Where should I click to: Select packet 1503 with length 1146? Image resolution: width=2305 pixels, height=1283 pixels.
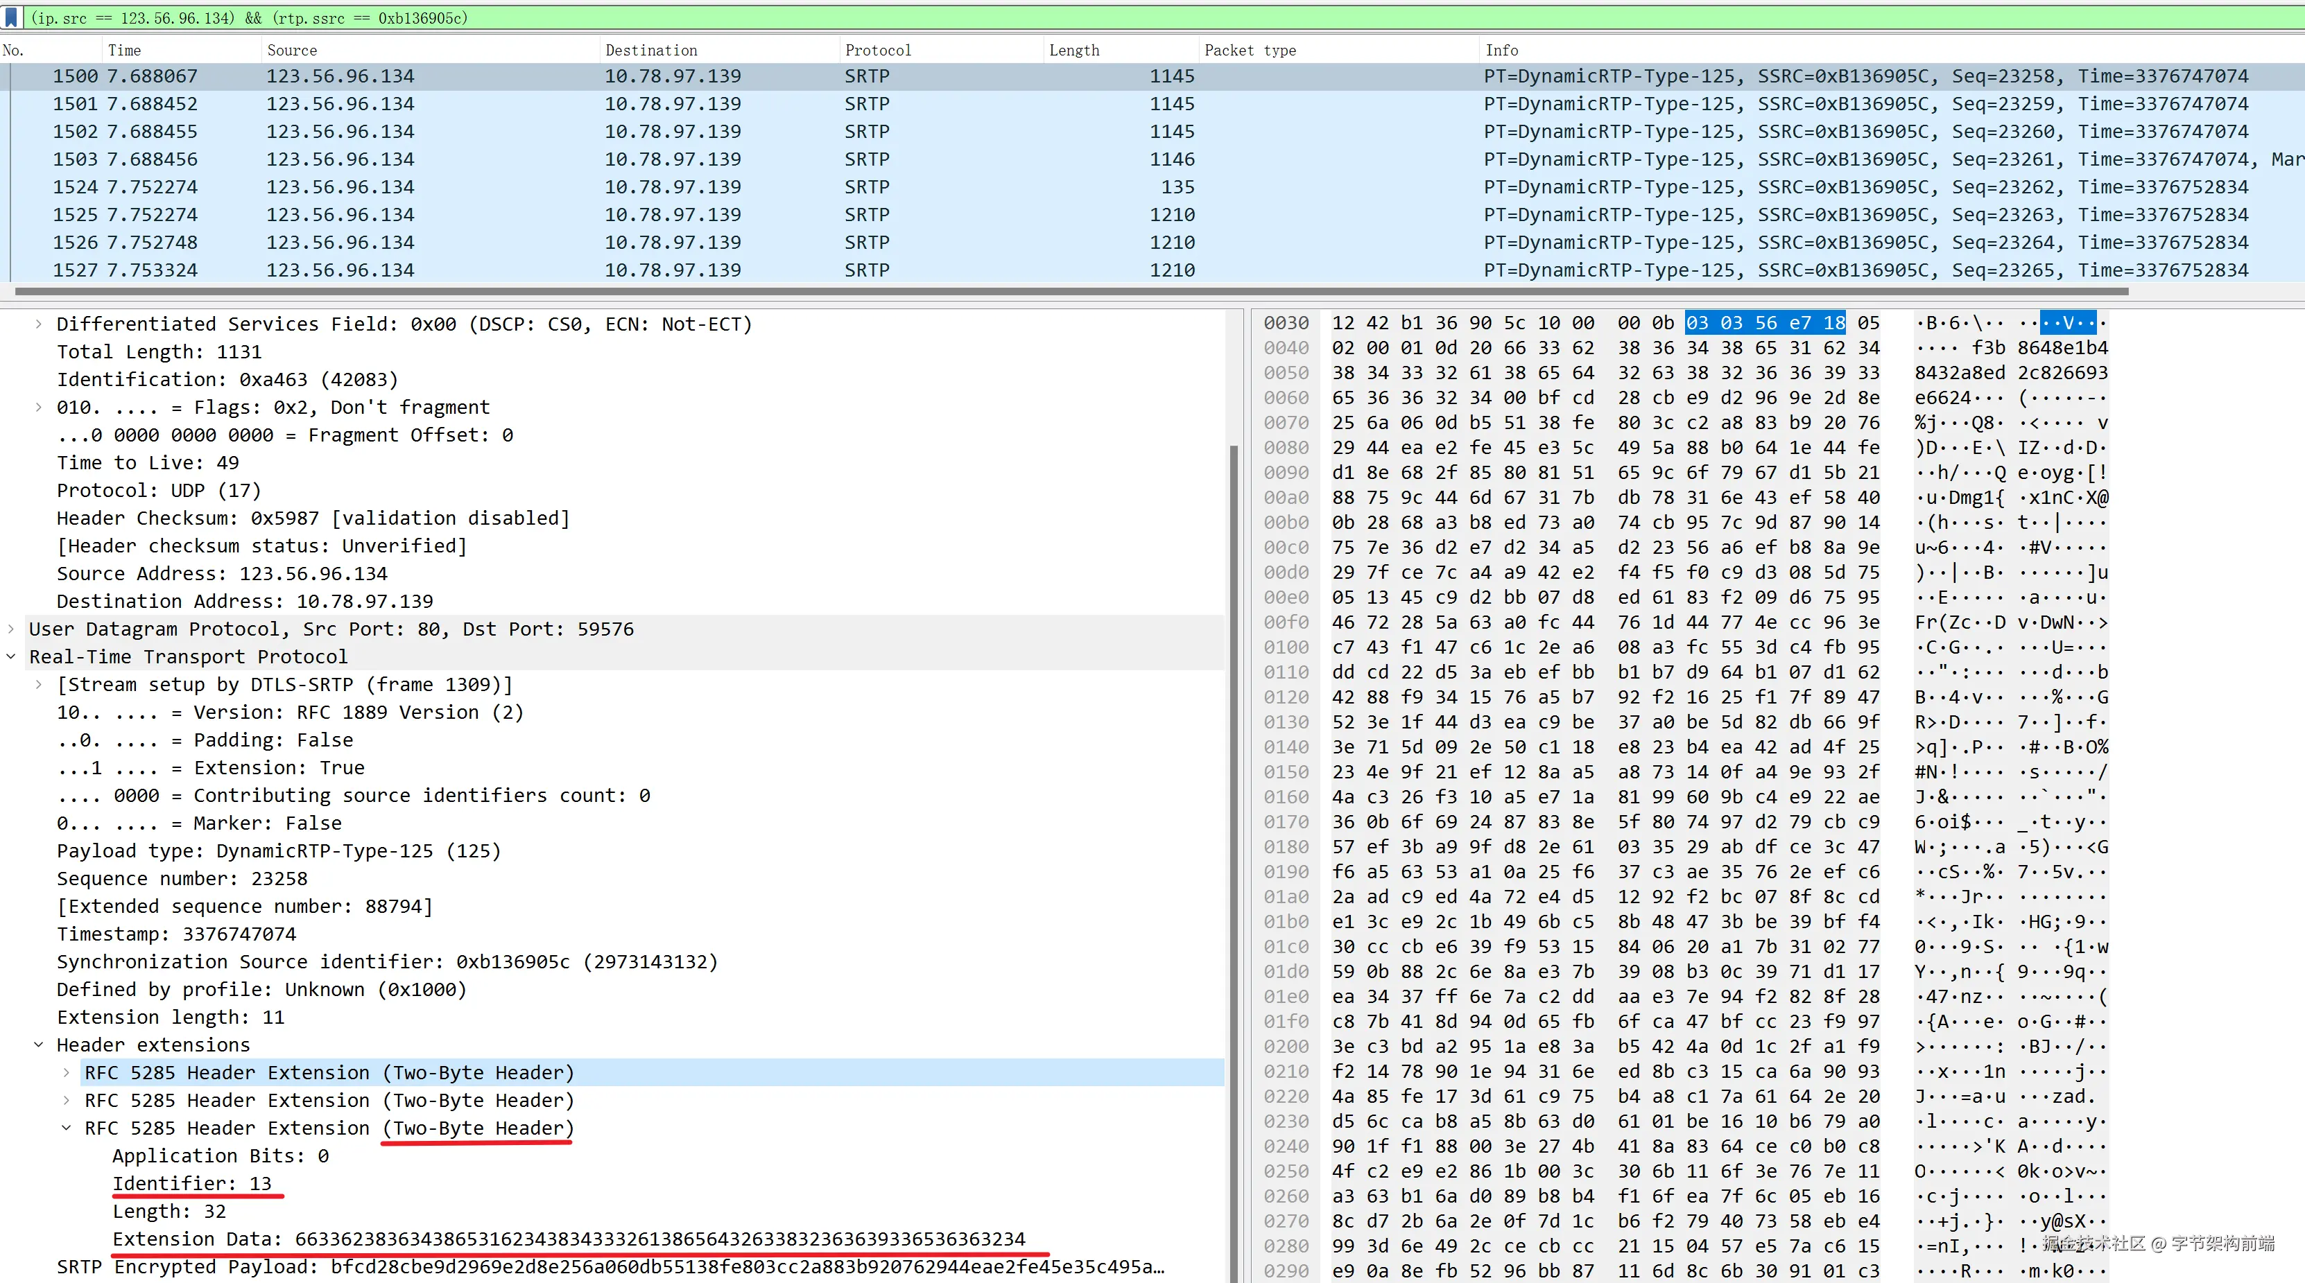point(626,159)
